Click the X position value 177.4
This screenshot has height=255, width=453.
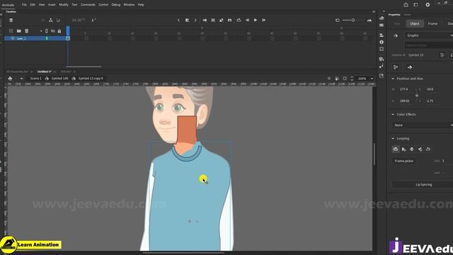pyautogui.click(x=404, y=89)
